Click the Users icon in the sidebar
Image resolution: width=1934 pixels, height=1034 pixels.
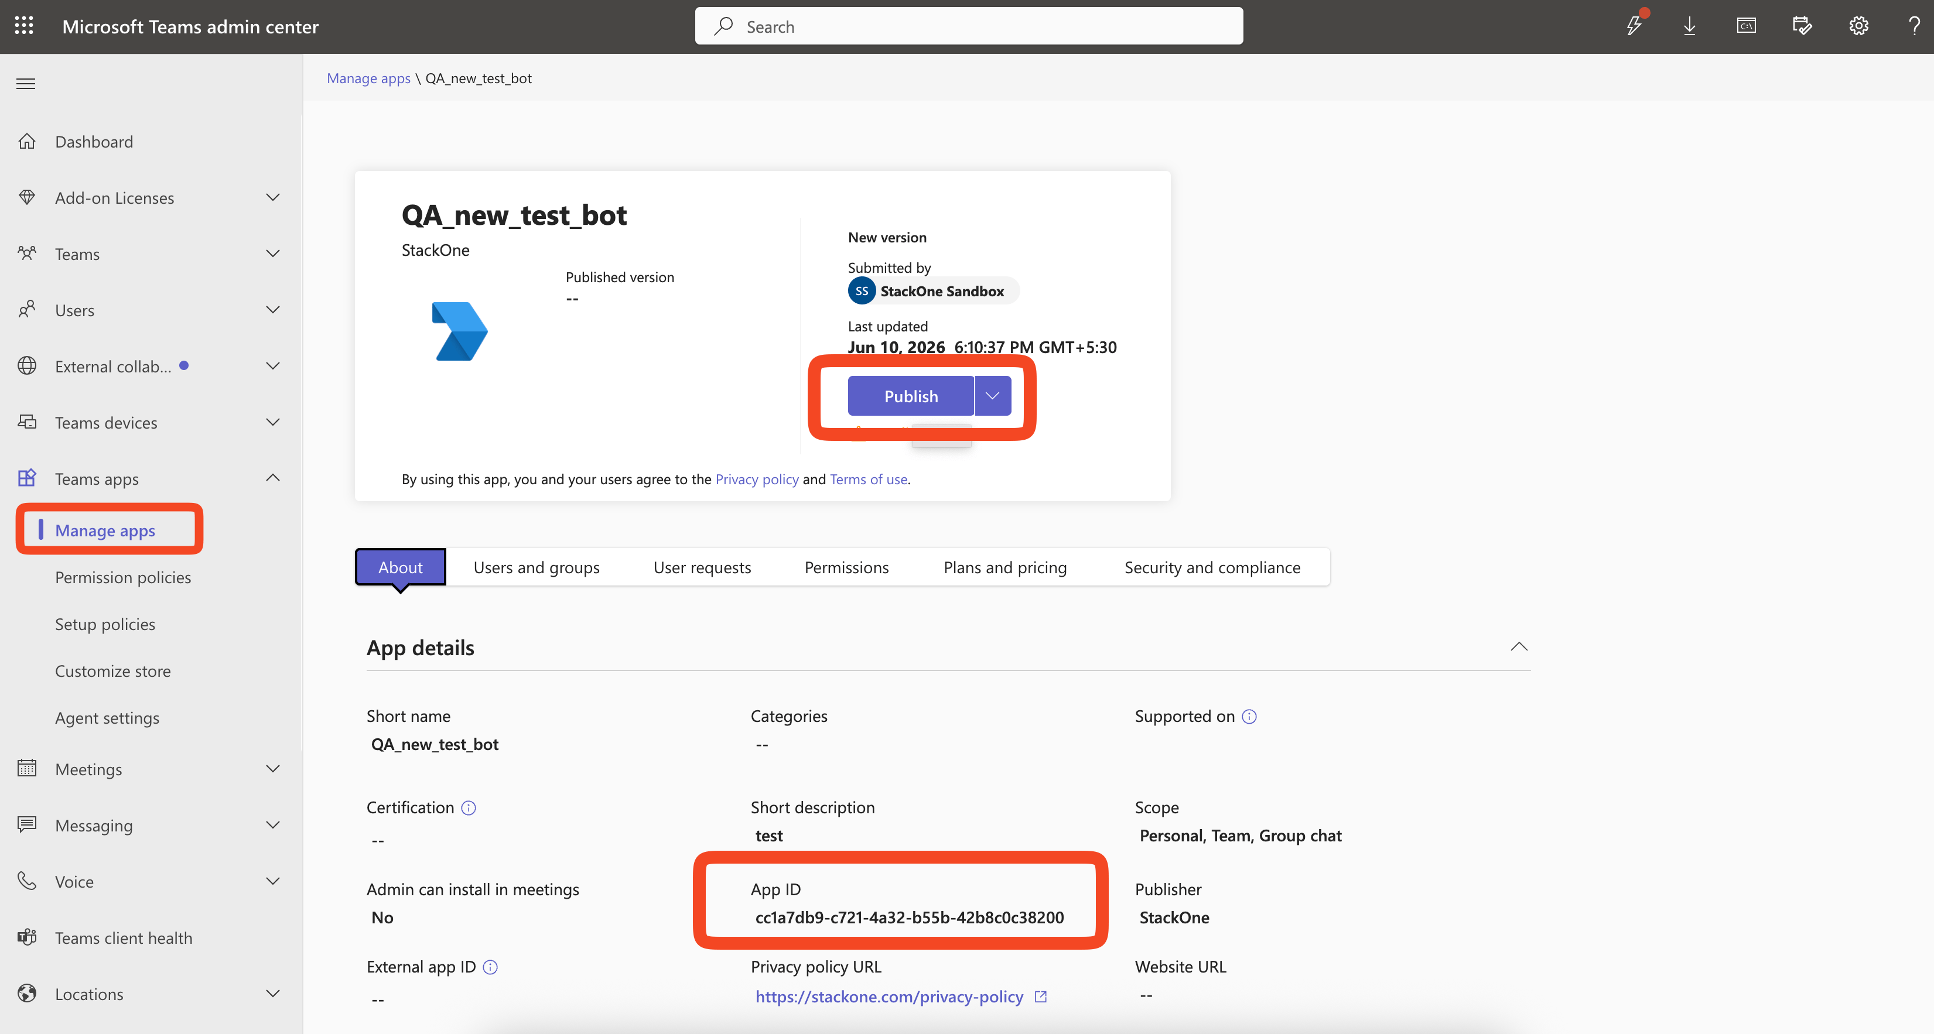pyautogui.click(x=27, y=310)
